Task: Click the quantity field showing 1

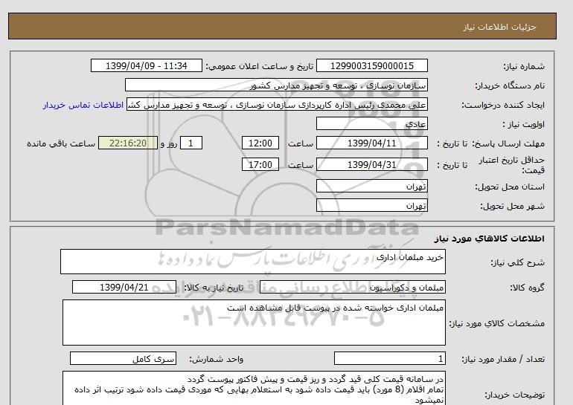Action: coord(389,359)
